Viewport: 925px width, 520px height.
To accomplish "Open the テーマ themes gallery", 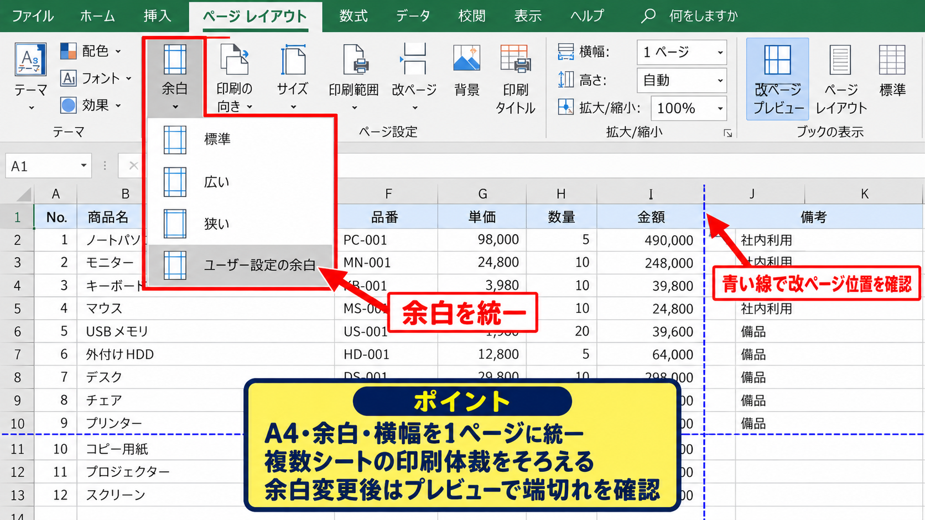I will pos(30,76).
